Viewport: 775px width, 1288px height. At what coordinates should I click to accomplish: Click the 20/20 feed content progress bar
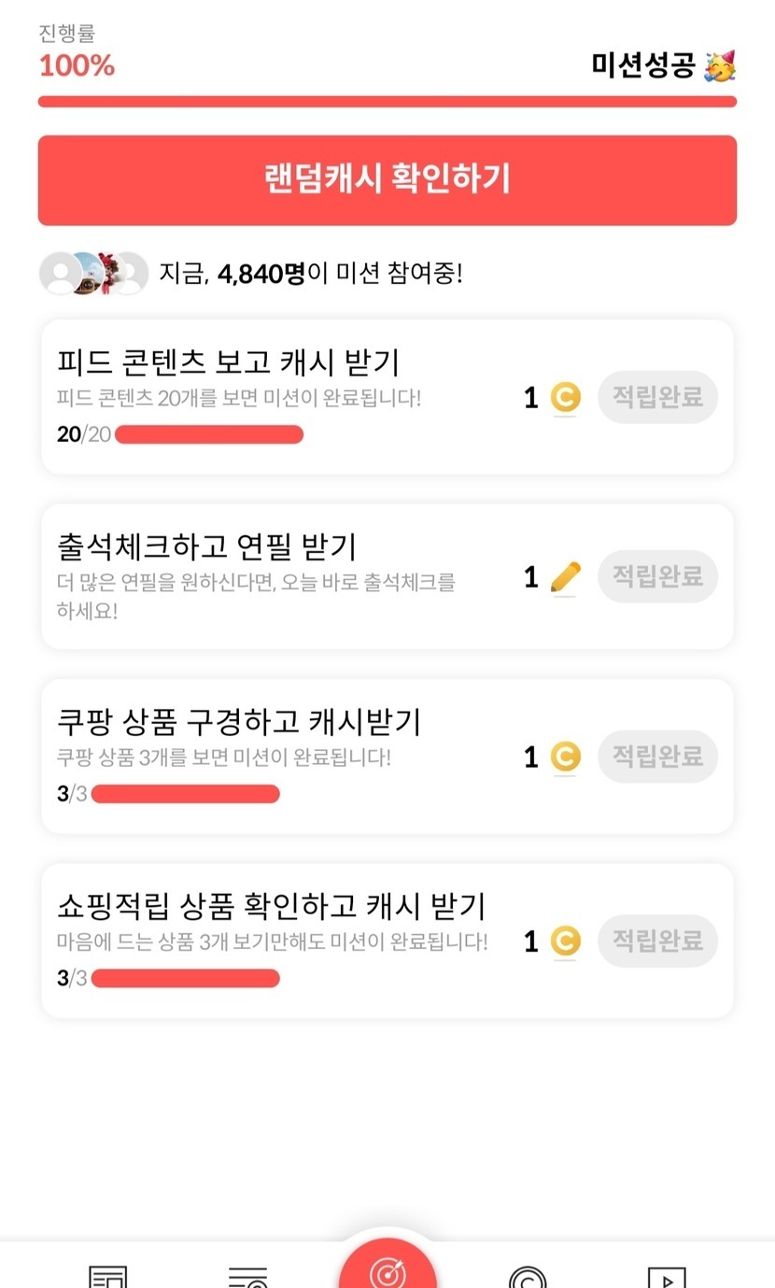coord(209,434)
